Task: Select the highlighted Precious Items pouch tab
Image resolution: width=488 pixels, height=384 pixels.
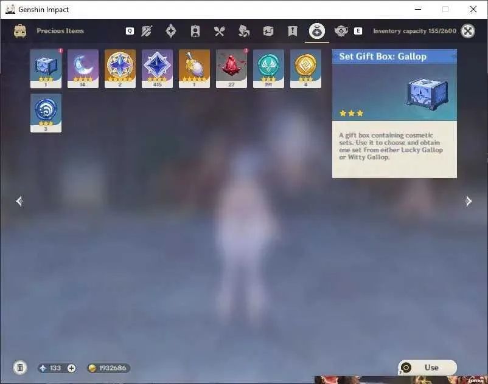Action: point(317,31)
